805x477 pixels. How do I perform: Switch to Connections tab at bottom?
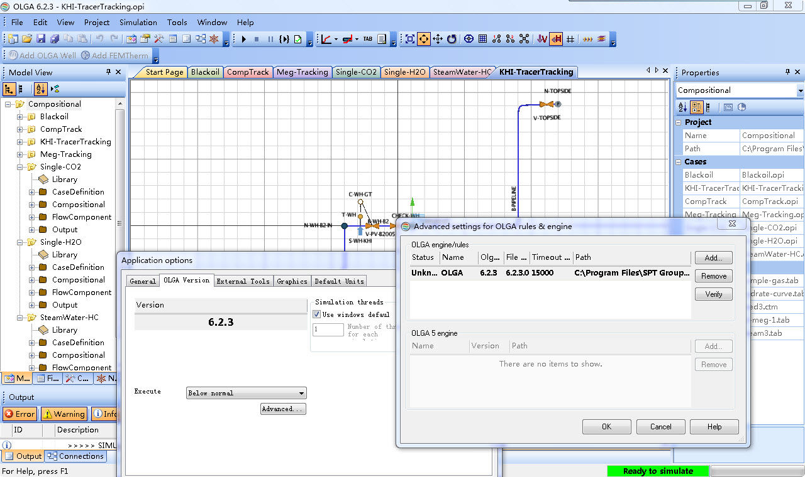coord(76,456)
